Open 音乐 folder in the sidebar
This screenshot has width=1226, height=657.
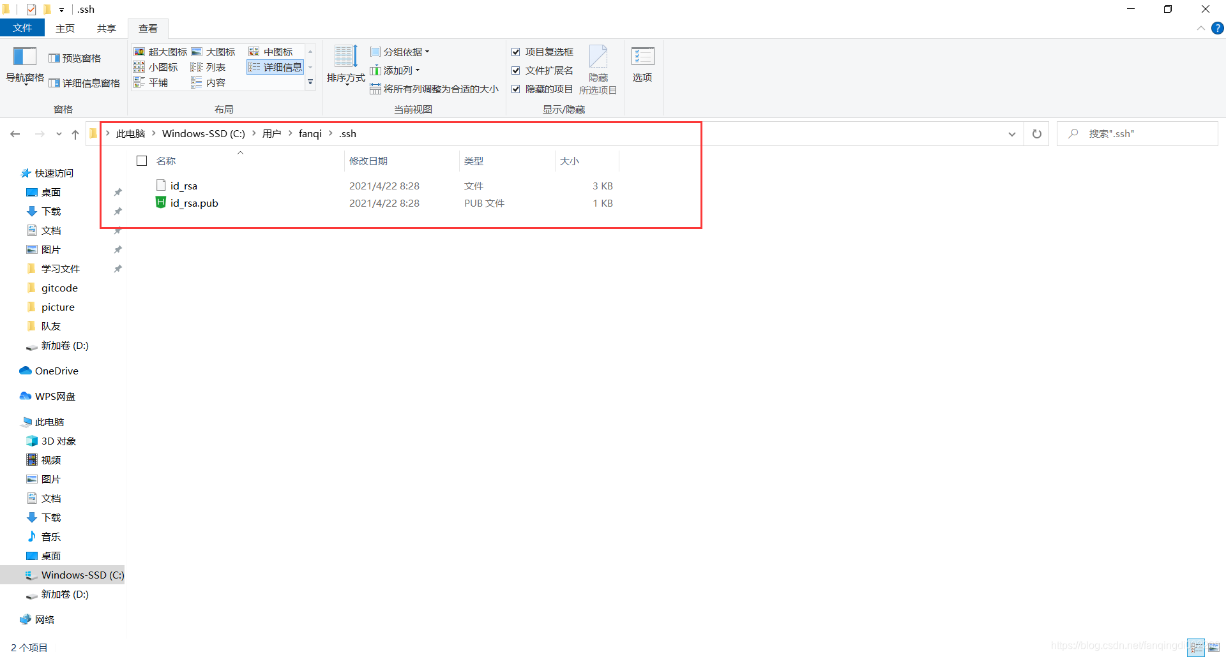[x=43, y=536]
